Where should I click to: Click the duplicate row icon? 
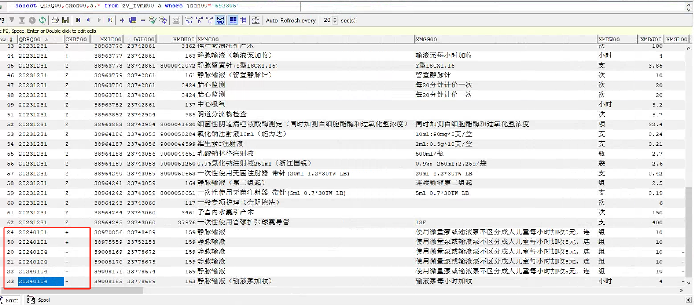(133, 20)
